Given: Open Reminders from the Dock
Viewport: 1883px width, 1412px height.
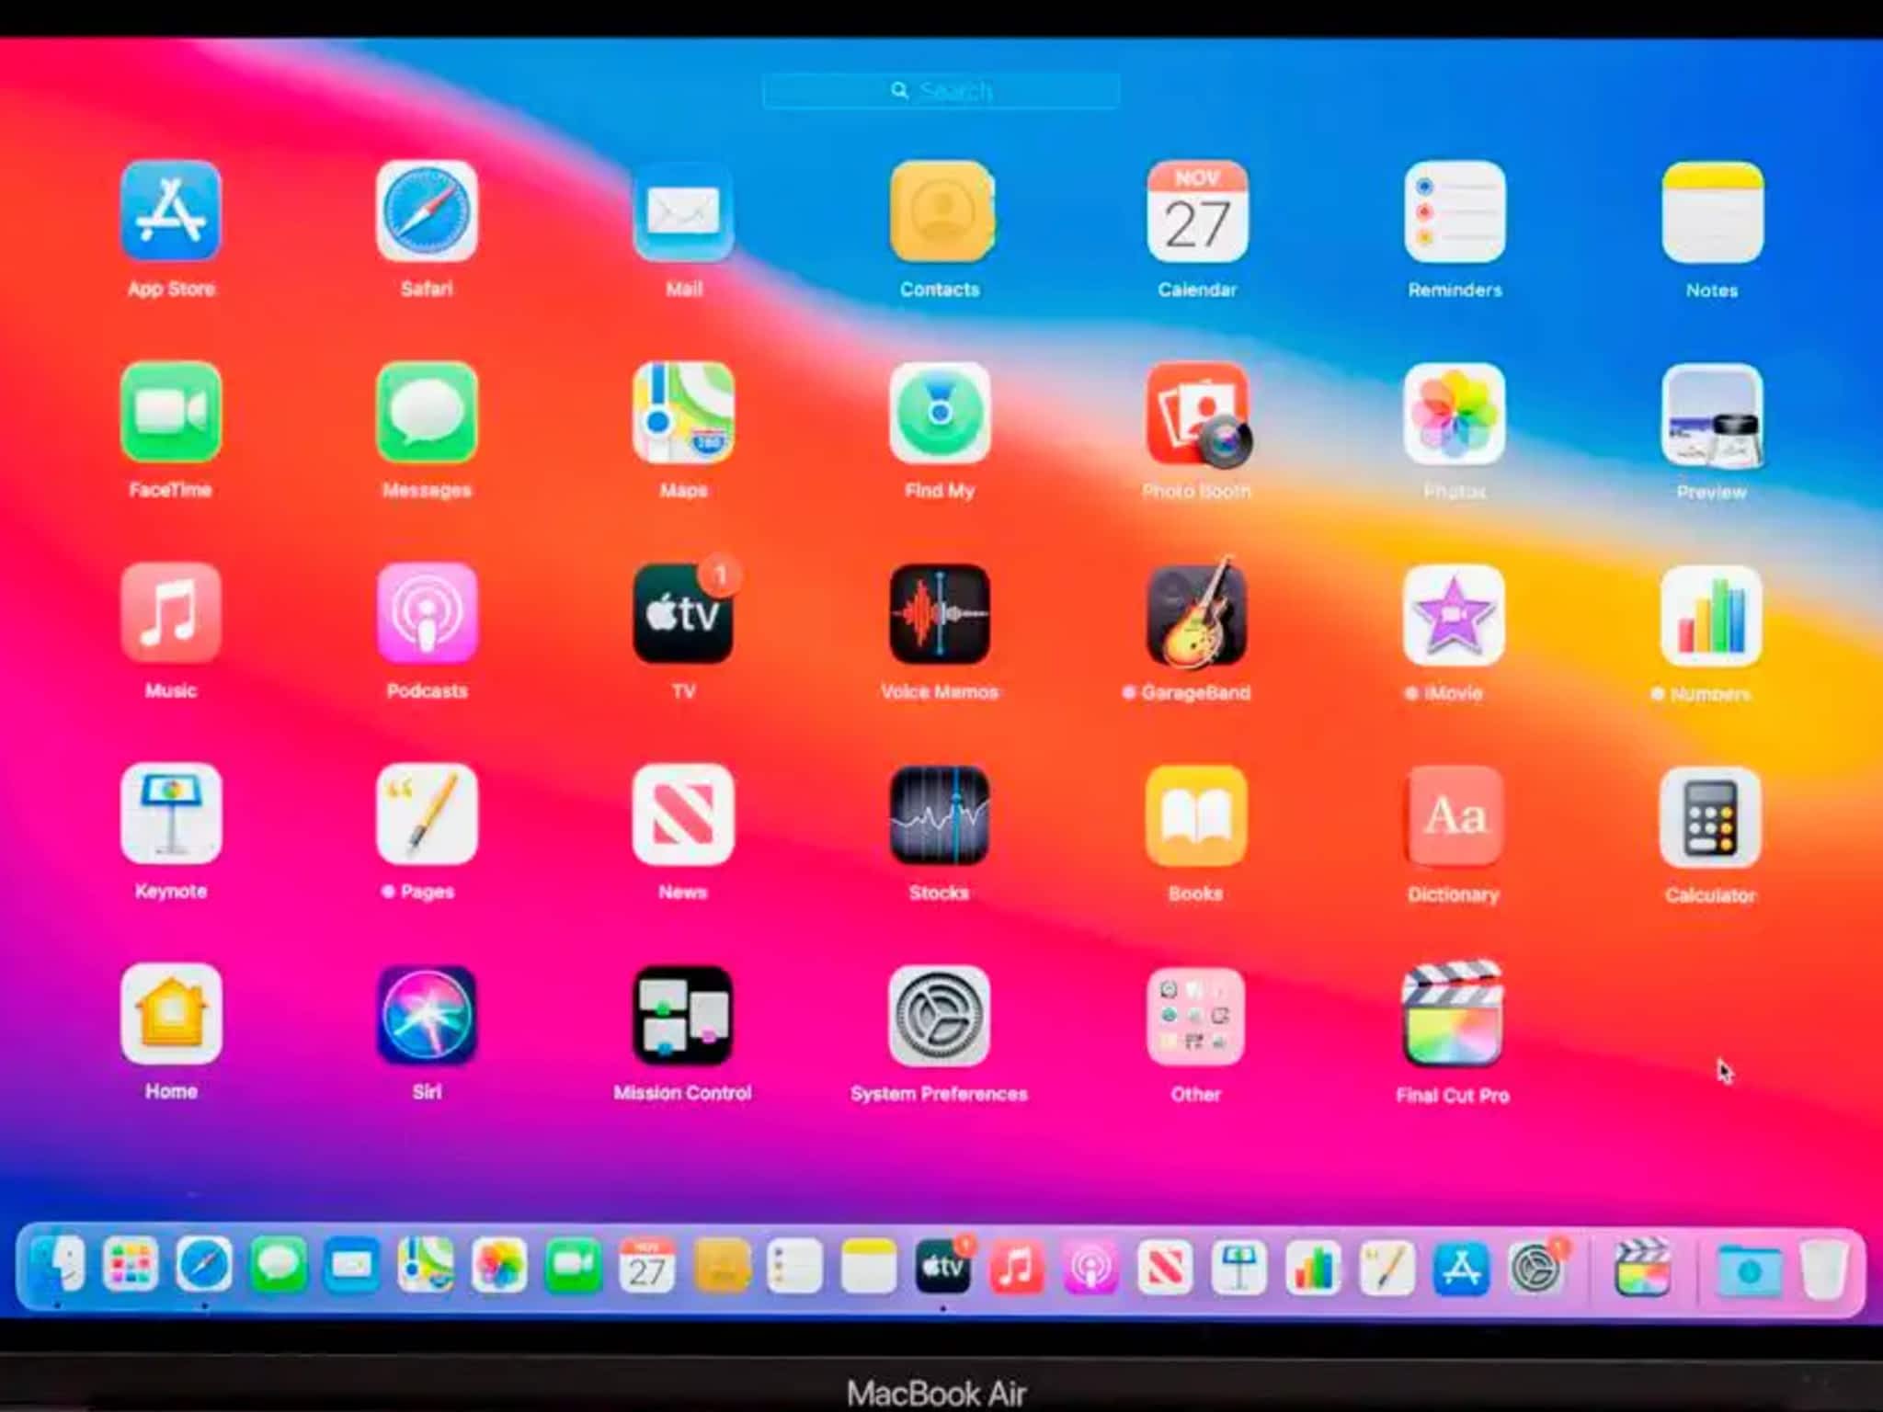Looking at the screenshot, I should pos(794,1267).
